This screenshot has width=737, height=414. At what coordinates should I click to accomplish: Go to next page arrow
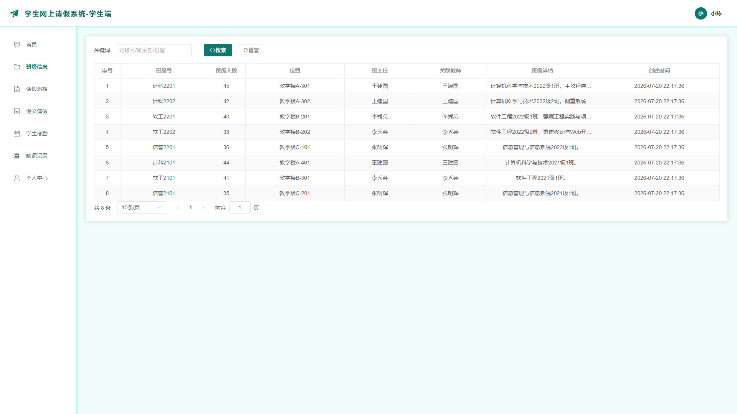203,207
